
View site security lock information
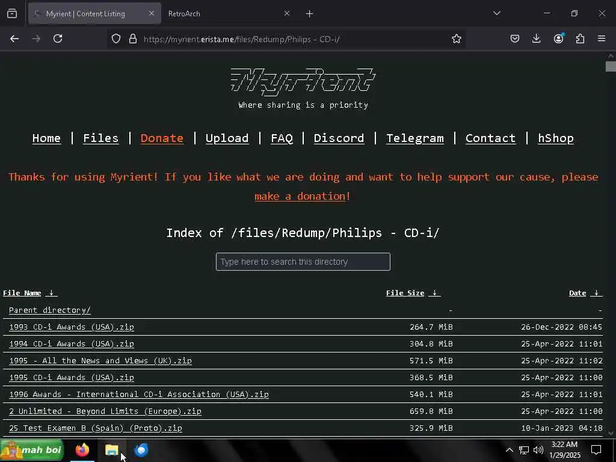tap(133, 38)
